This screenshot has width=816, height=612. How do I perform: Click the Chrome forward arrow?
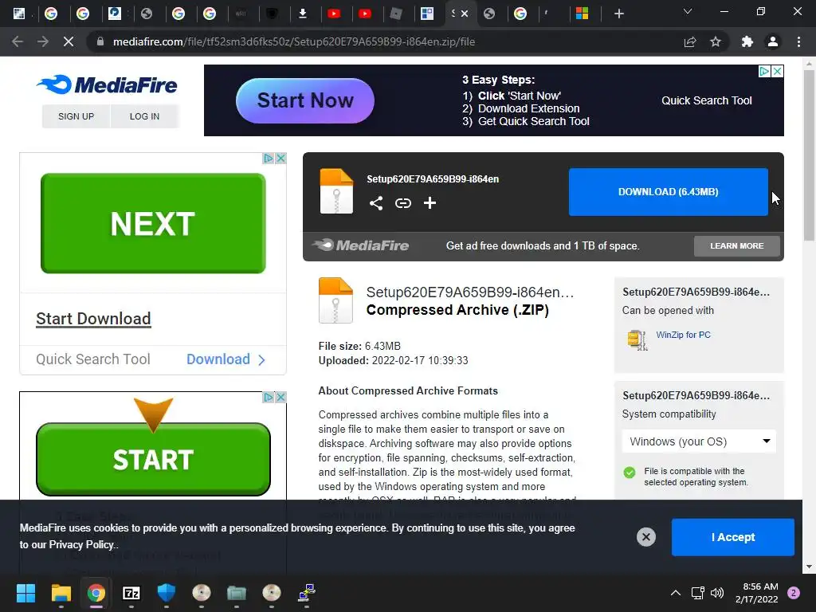(43, 41)
